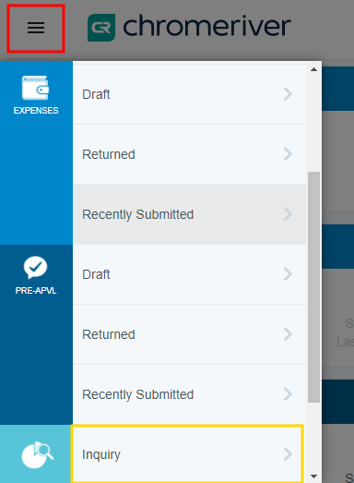Click the chromeriver wordmark text
This screenshot has width=354, height=483.
pos(207,26)
